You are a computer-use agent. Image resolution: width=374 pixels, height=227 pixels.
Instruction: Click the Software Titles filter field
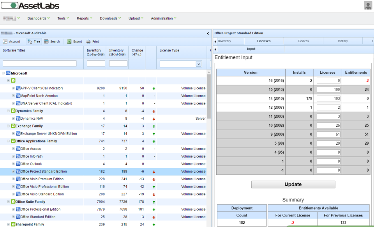click(x=39, y=64)
